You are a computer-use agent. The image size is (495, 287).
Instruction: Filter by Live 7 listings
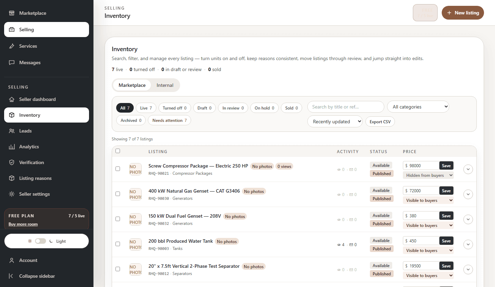(x=146, y=108)
